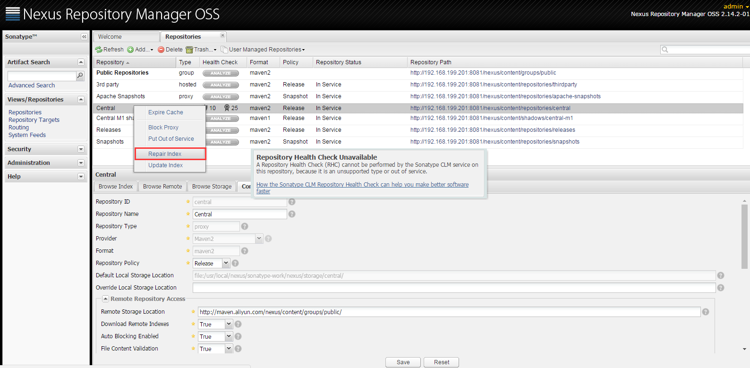Expand the Security section
Viewport: 750px width, 368px height.
pos(81,149)
